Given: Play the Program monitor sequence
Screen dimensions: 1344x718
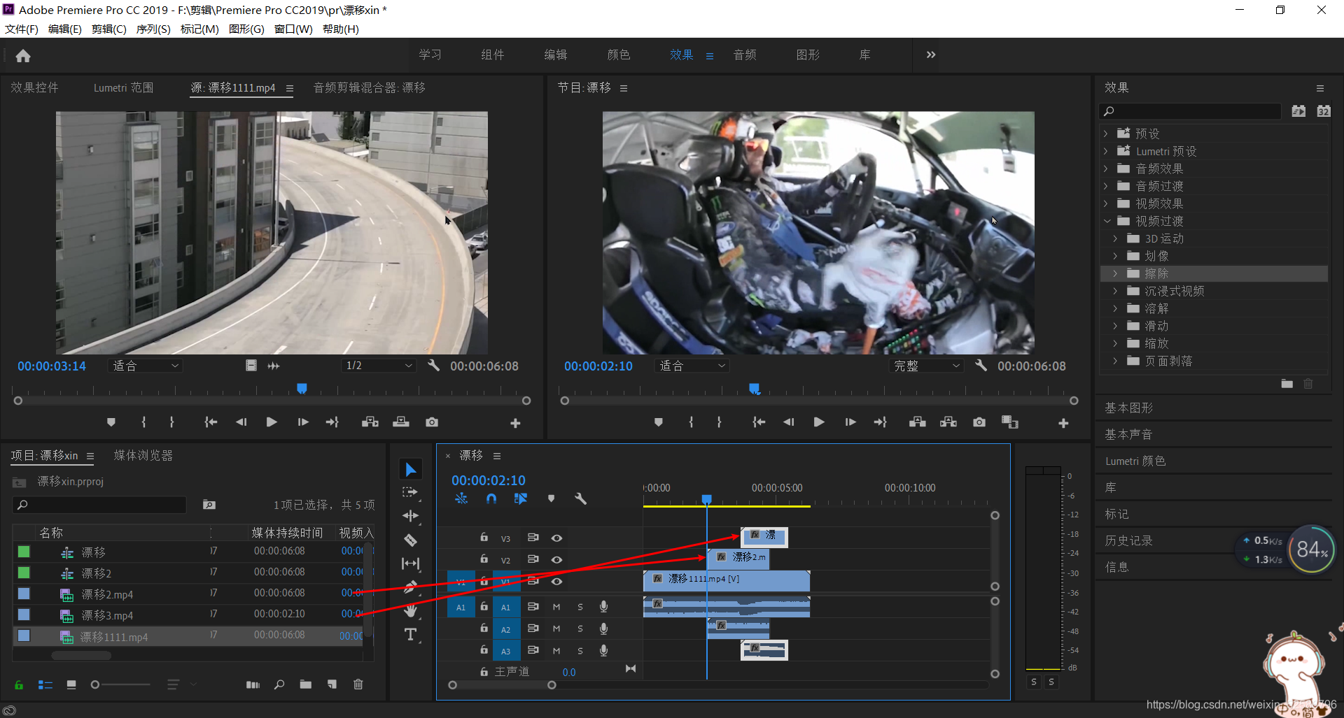Looking at the screenshot, I should (818, 422).
